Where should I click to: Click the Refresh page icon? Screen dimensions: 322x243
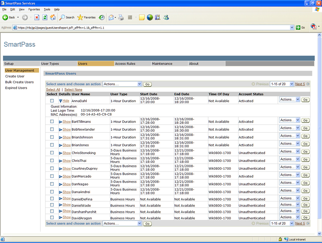click(45, 17)
